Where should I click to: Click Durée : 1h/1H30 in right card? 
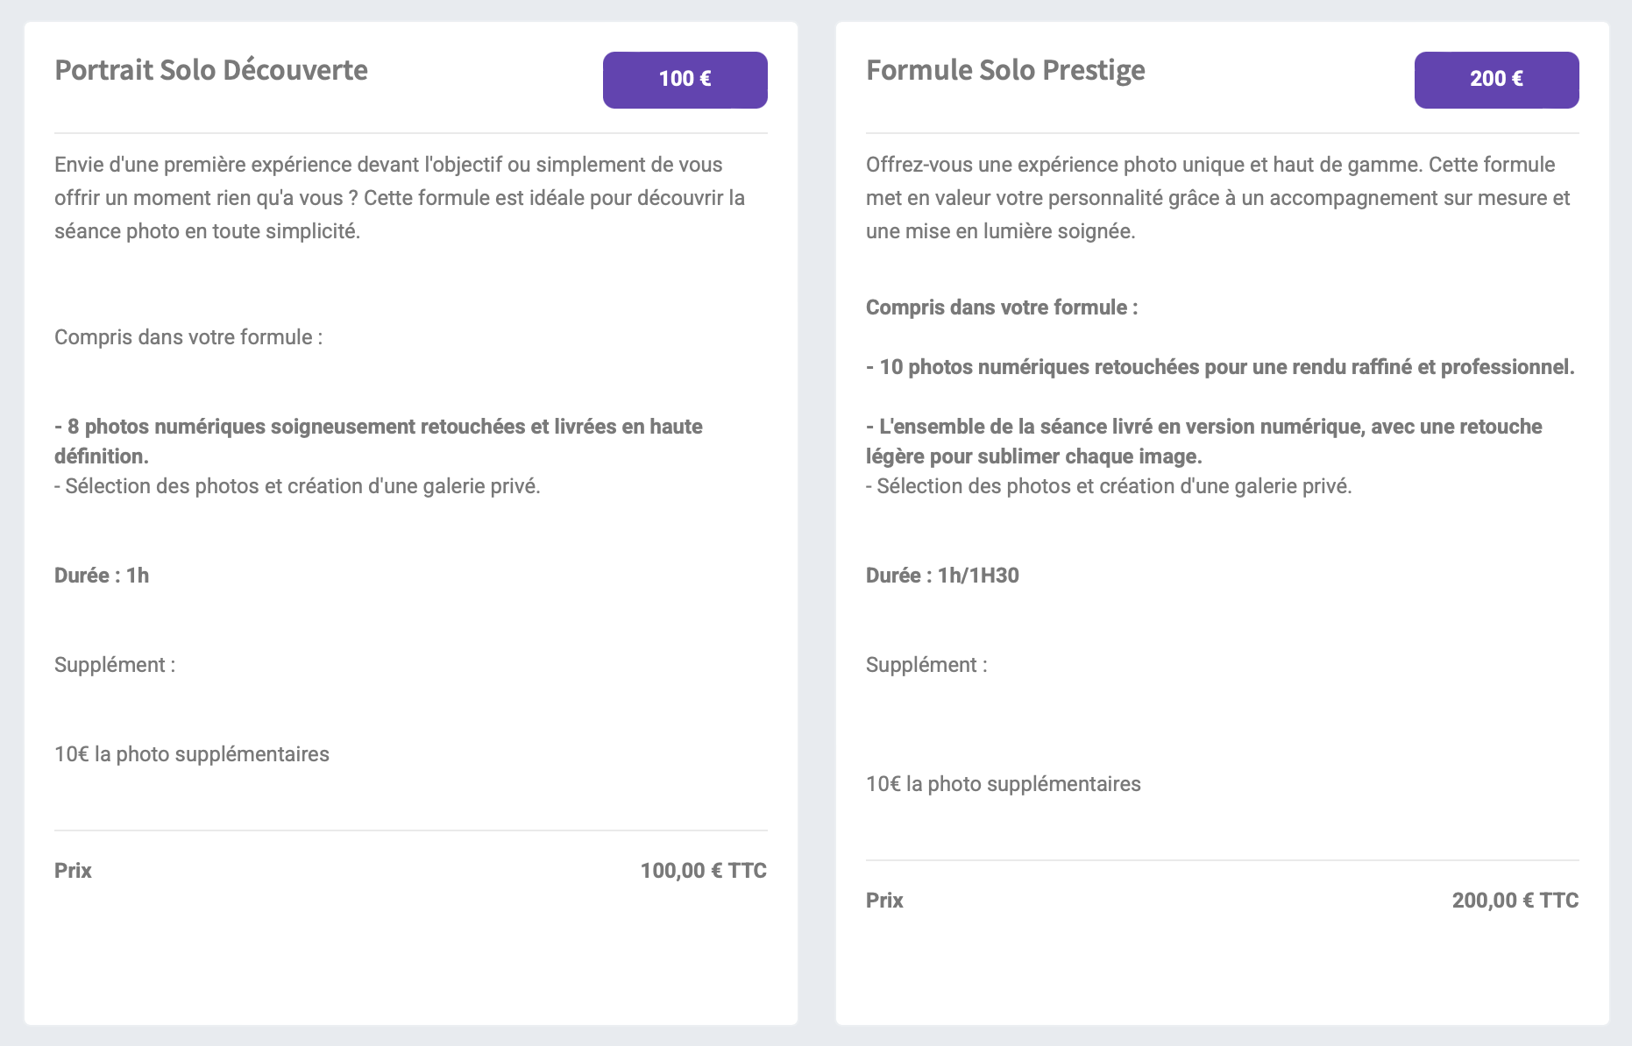click(942, 576)
